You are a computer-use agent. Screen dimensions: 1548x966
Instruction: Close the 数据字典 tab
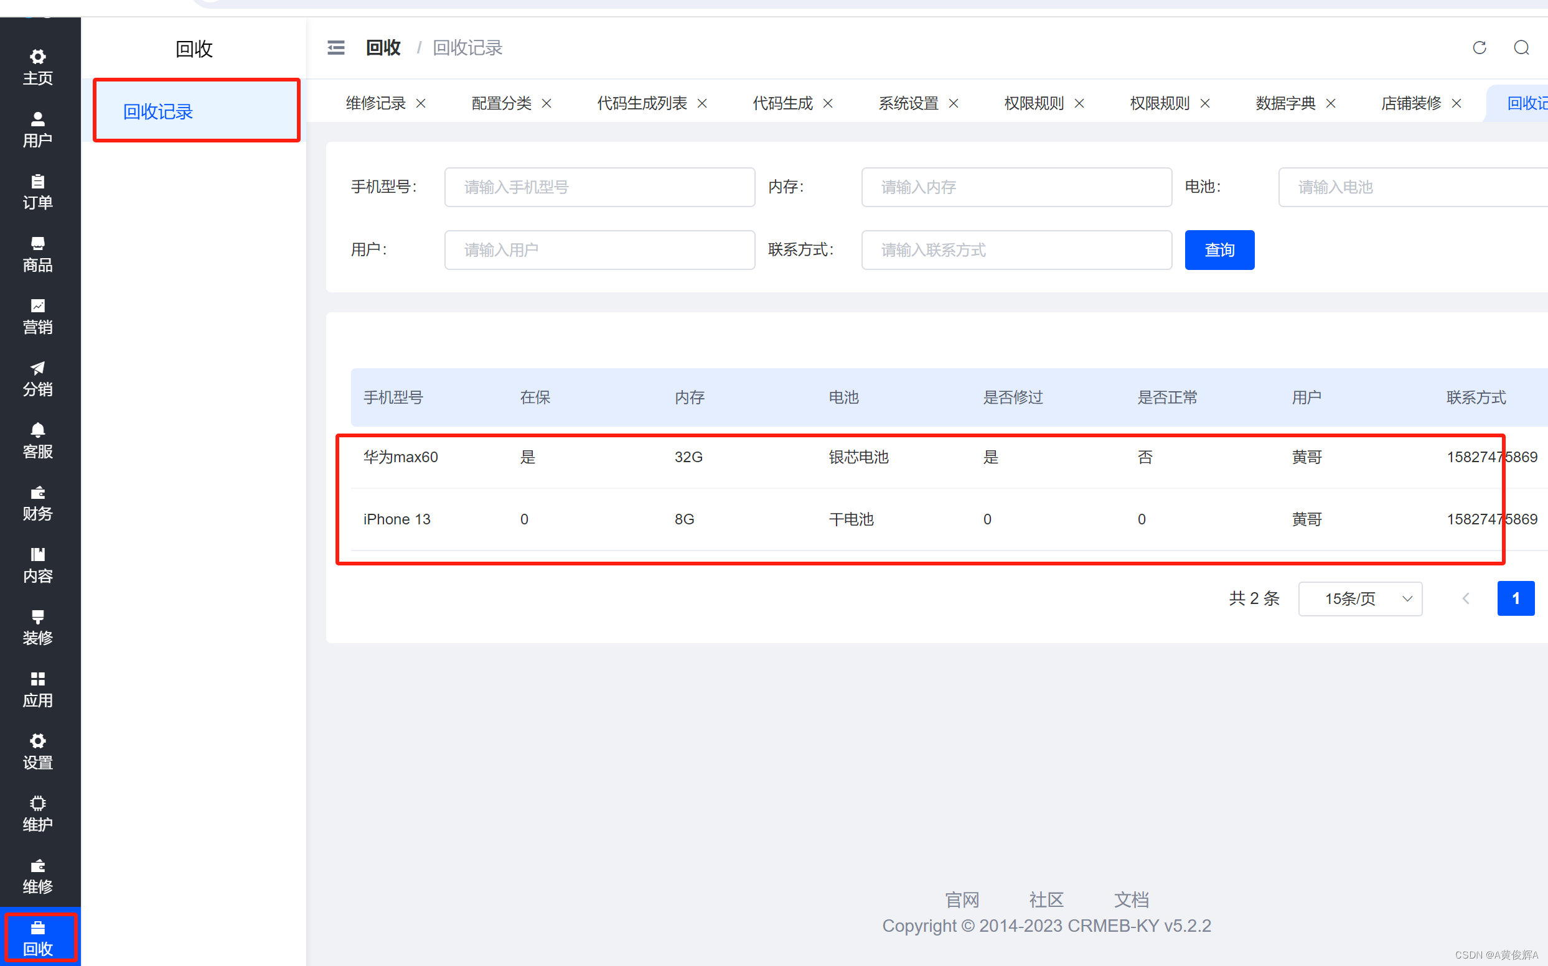(1331, 103)
